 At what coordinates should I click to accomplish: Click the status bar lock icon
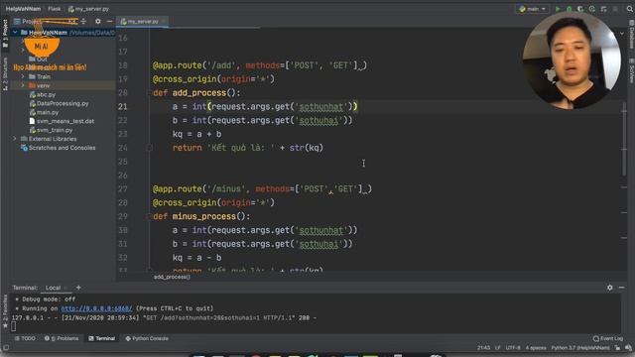[617, 348]
